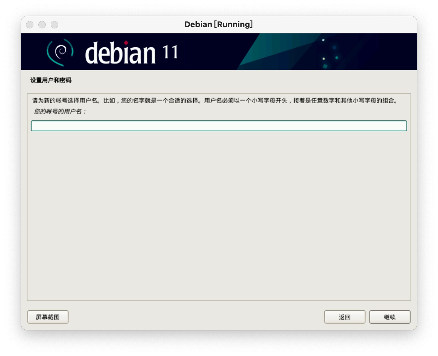Click the 请为新的帐号选择用户名 instruction text

click(215, 100)
